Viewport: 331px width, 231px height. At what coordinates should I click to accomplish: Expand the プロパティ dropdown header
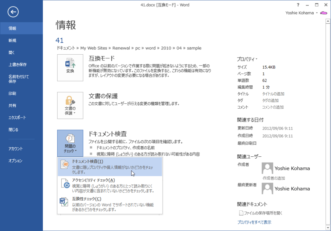247,59
